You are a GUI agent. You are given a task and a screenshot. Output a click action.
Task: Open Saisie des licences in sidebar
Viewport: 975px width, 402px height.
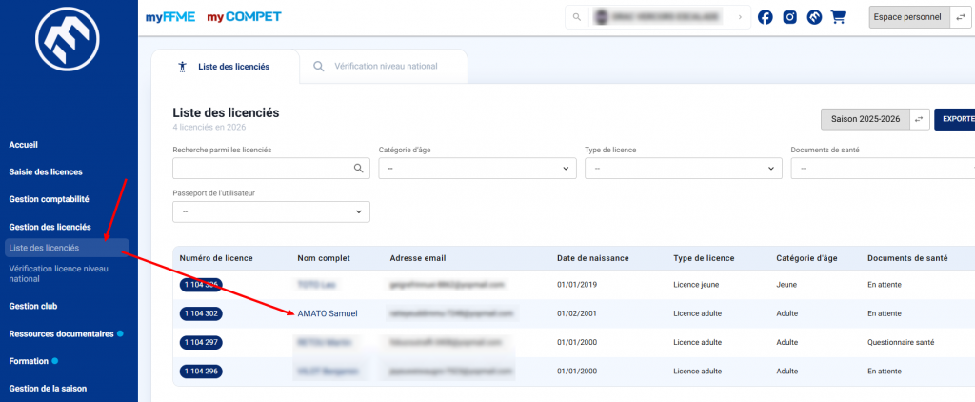point(46,172)
